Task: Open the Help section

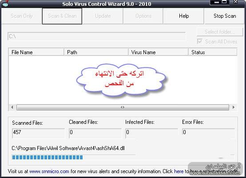Action: point(184,16)
